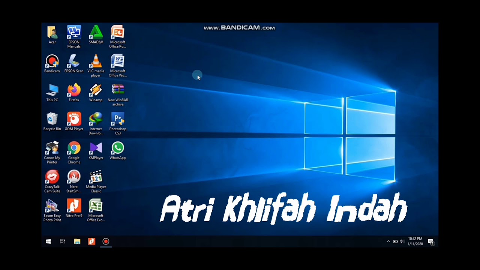Launch WhatsApp desktop icon

[x=117, y=150]
